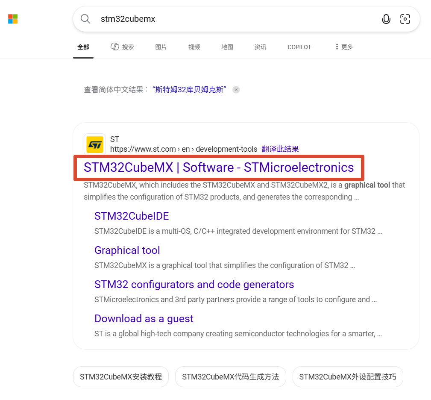This screenshot has height=400, width=431.
Task: Start voice search with microphone icon
Action: tap(386, 19)
